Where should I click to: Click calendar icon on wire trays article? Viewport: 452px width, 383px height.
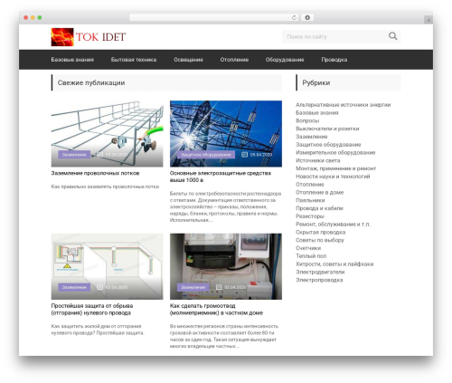(x=100, y=155)
